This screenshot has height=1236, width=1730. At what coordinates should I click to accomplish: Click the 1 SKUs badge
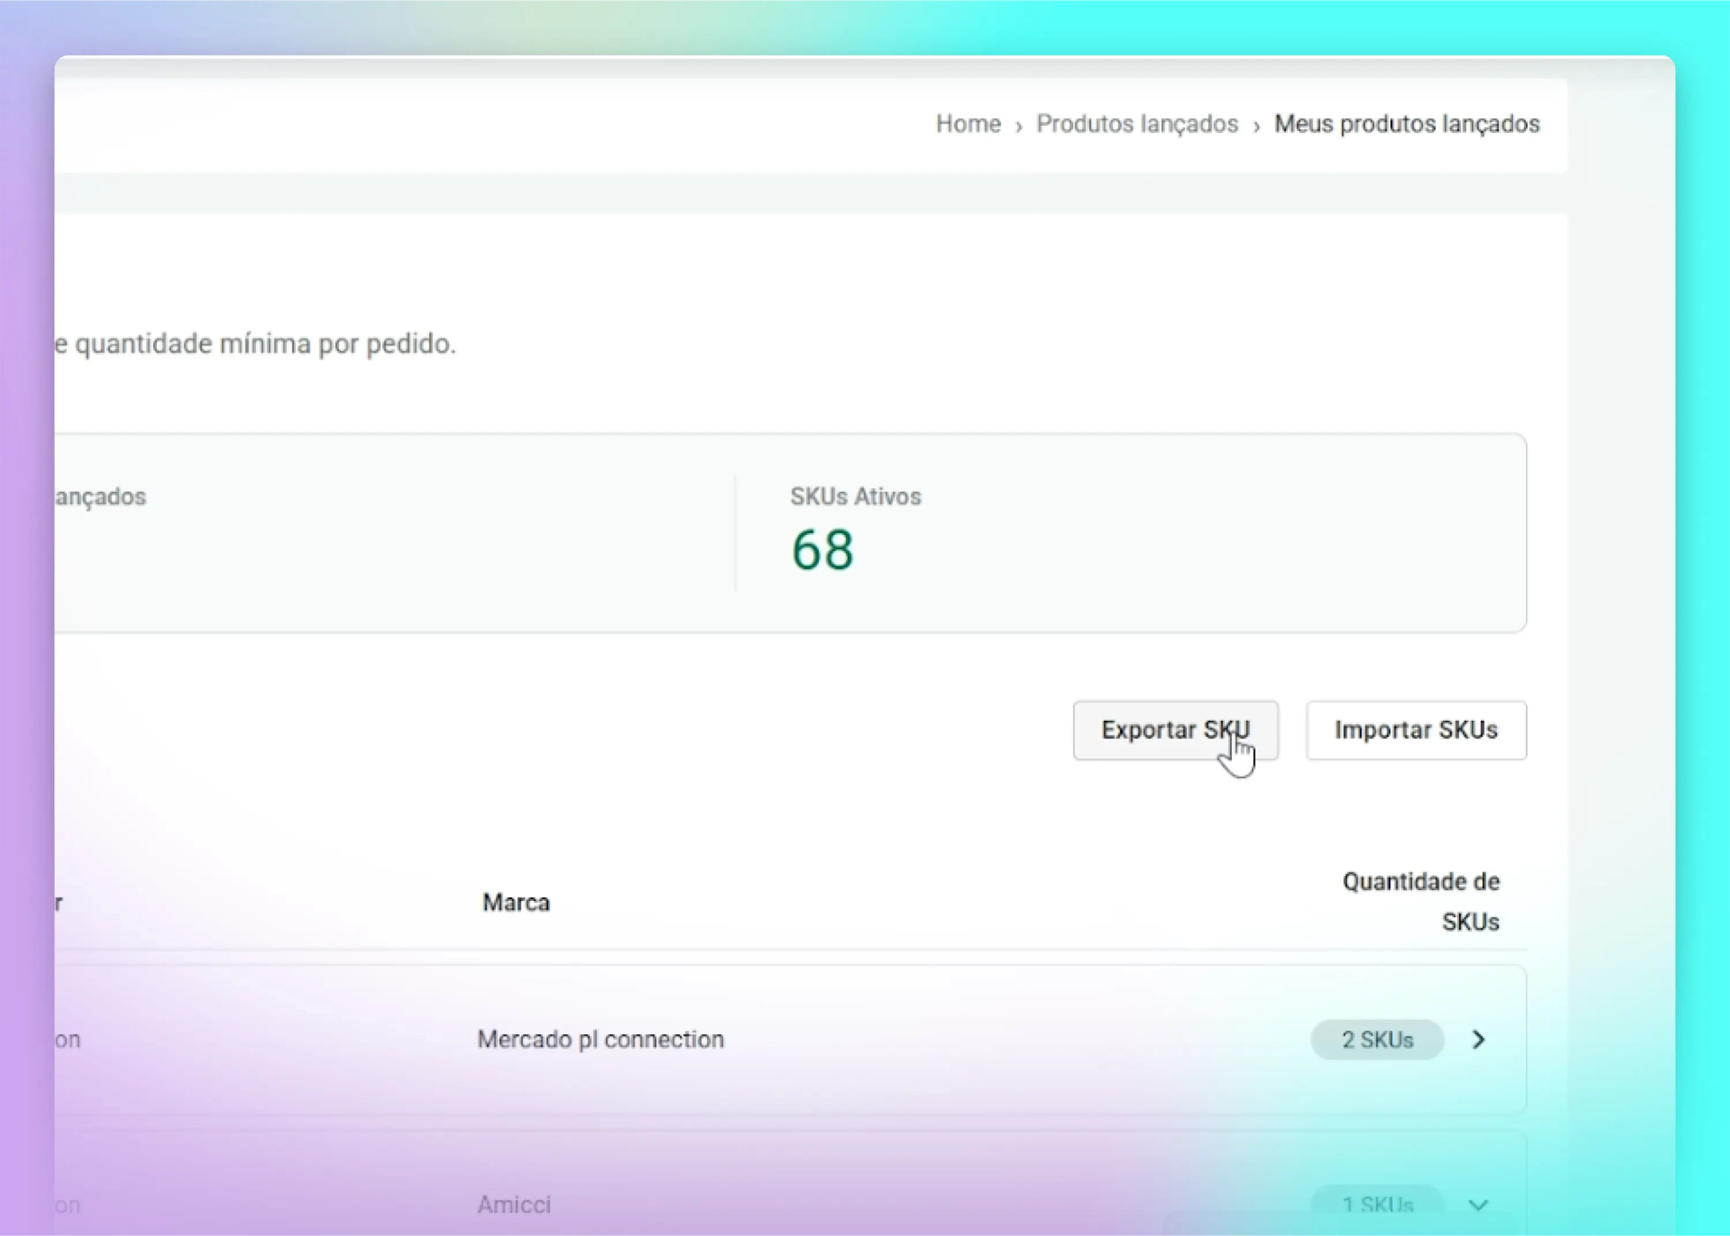[x=1377, y=1205]
